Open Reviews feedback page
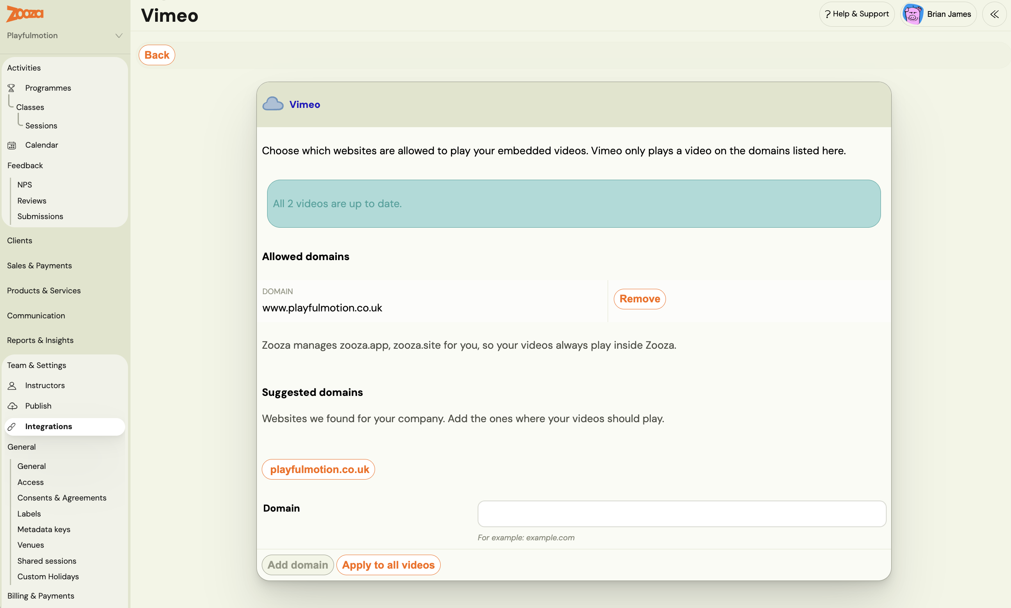The image size is (1011, 608). coord(32,201)
